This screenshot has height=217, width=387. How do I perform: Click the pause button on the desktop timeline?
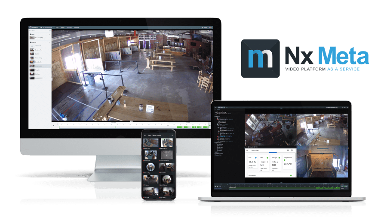pos(54,126)
